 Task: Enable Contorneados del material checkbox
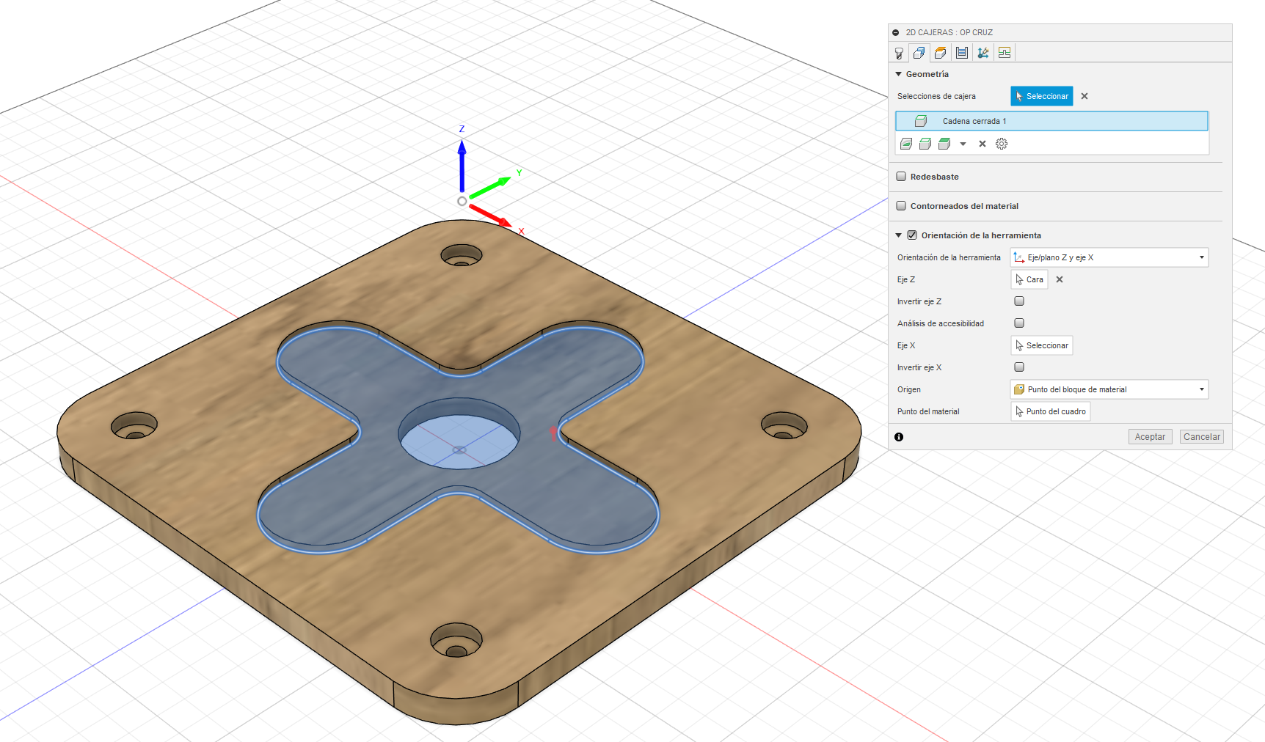[901, 206]
